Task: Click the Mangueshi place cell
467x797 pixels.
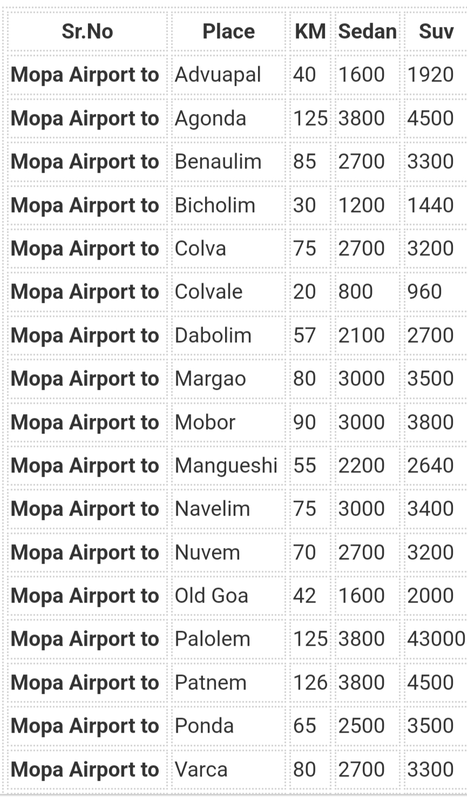Action: (x=228, y=465)
